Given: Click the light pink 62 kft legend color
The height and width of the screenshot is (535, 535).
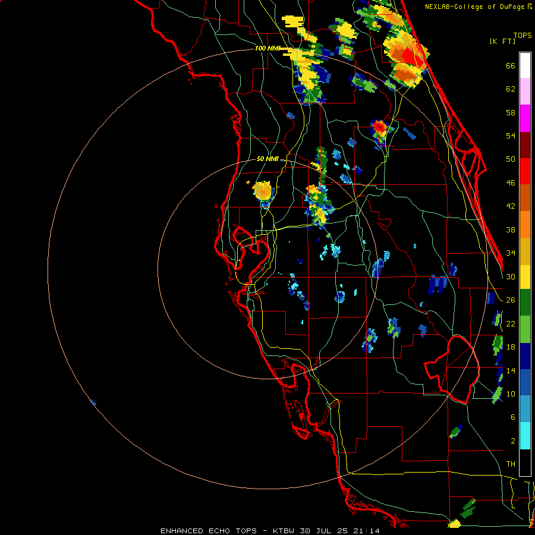Looking at the screenshot, I should tap(525, 91).
